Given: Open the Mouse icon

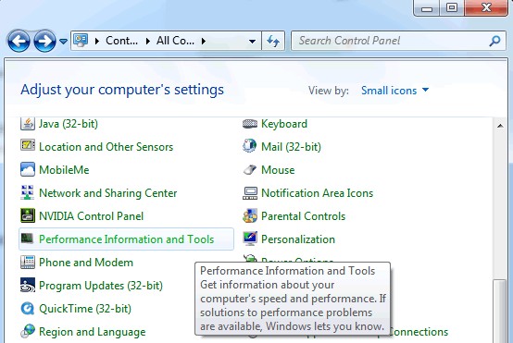Looking at the screenshot, I should (250, 169).
